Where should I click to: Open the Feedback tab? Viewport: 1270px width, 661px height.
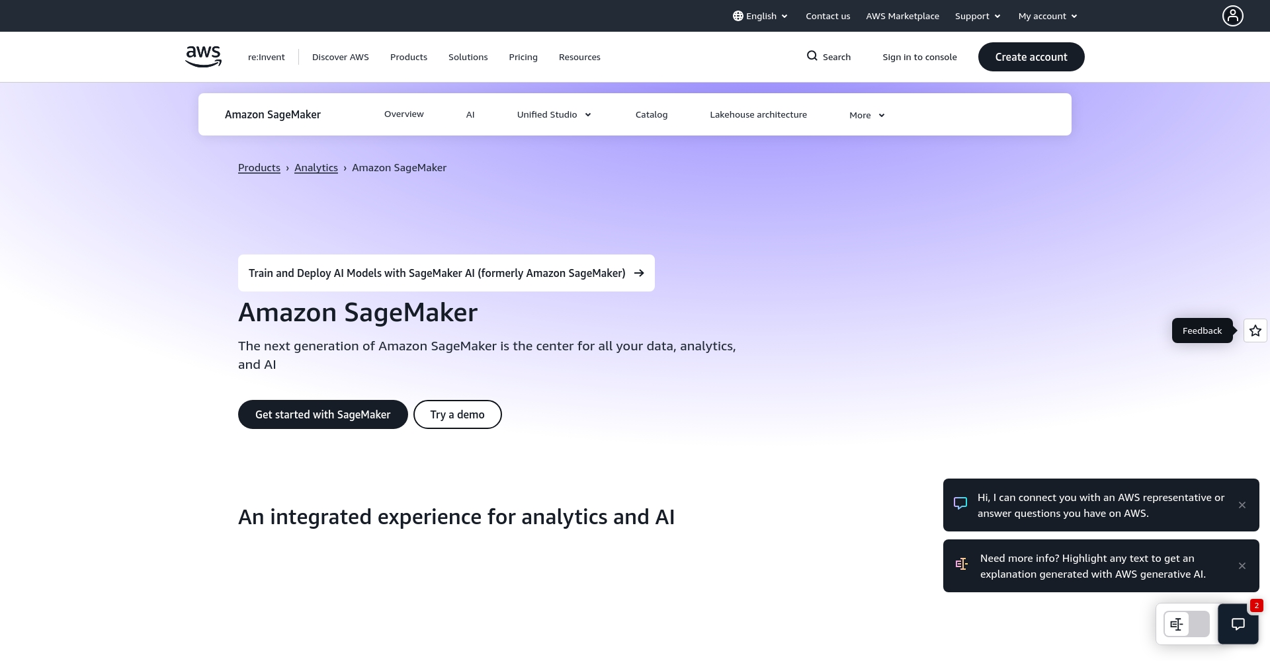(1202, 330)
